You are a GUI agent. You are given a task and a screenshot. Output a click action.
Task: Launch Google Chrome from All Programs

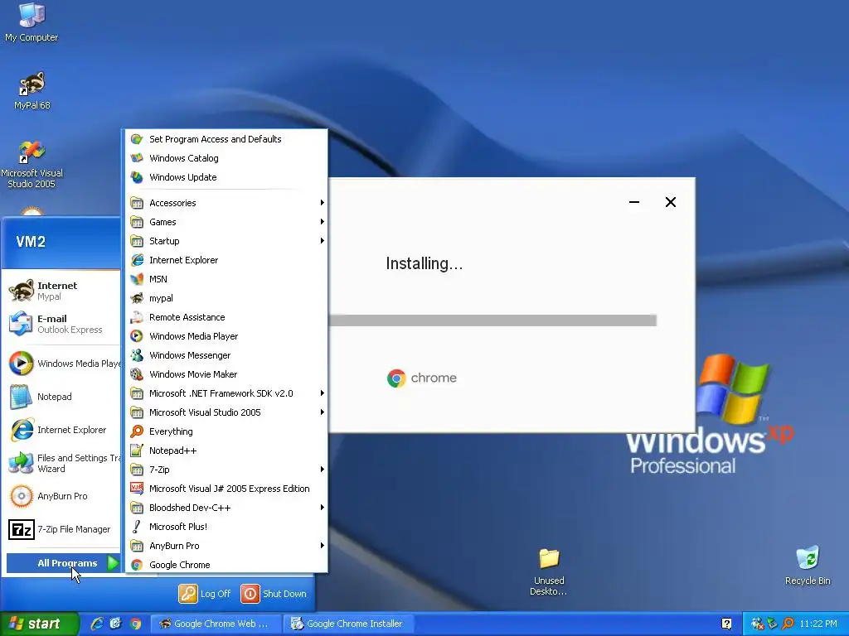[226, 565]
